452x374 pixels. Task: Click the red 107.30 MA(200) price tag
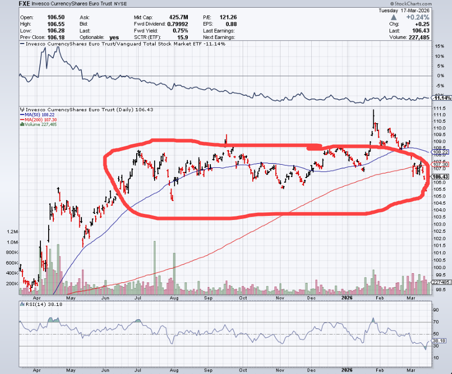[440, 164]
